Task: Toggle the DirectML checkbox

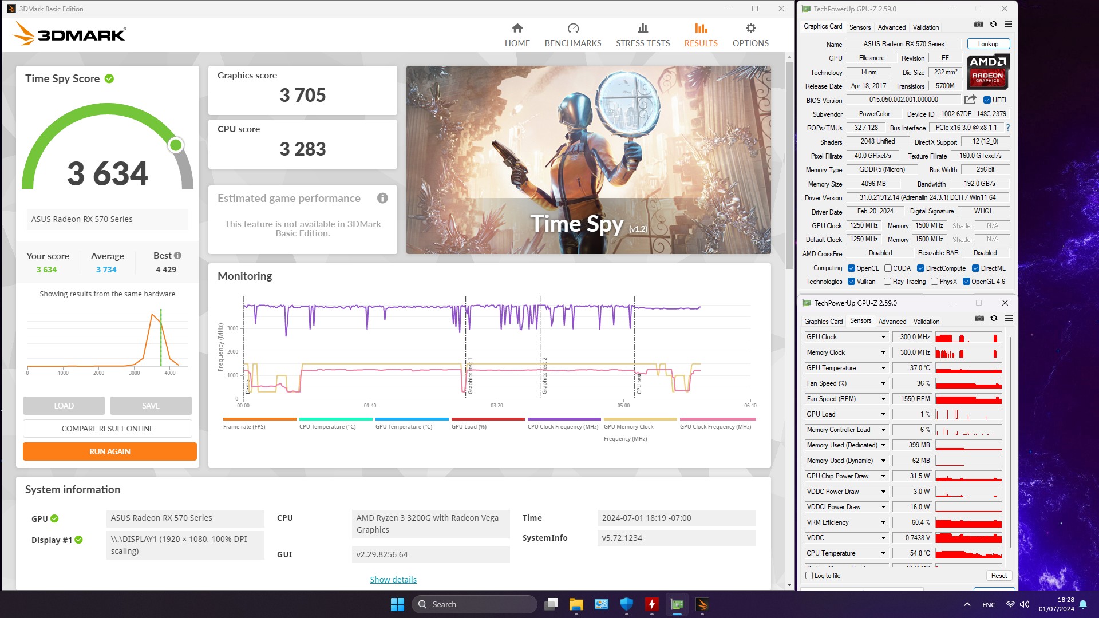Action: click(x=975, y=268)
